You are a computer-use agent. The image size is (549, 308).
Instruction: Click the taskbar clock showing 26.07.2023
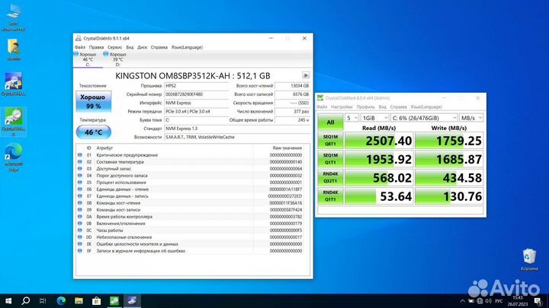pos(518,301)
